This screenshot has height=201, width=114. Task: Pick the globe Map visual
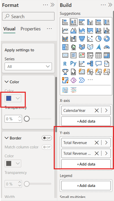pos(74,47)
